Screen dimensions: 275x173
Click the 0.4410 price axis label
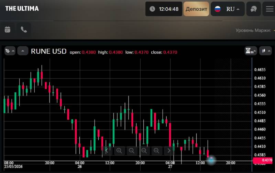[x=260, y=146]
